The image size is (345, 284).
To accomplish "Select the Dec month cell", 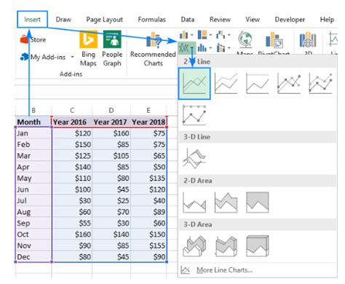I will click(33, 256).
